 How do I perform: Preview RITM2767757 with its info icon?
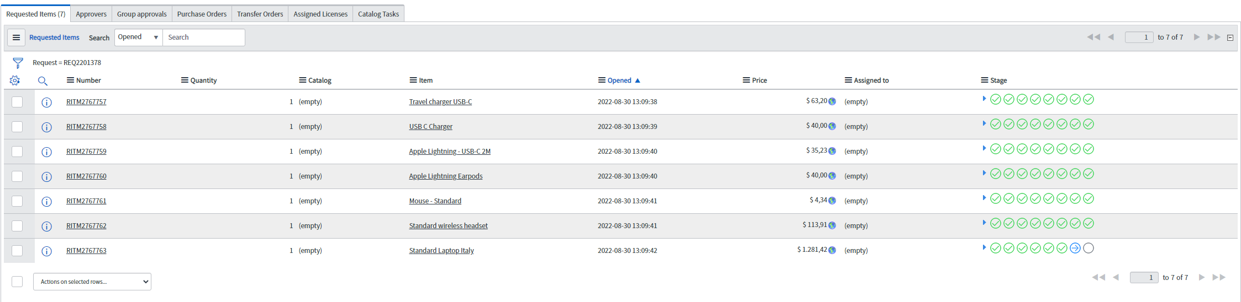coord(47,102)
